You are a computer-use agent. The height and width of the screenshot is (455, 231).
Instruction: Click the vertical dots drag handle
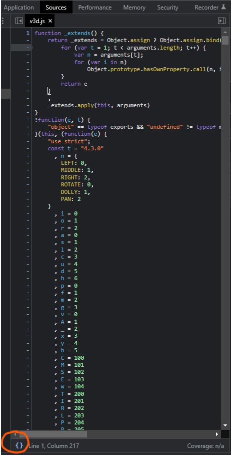[2, 21]
